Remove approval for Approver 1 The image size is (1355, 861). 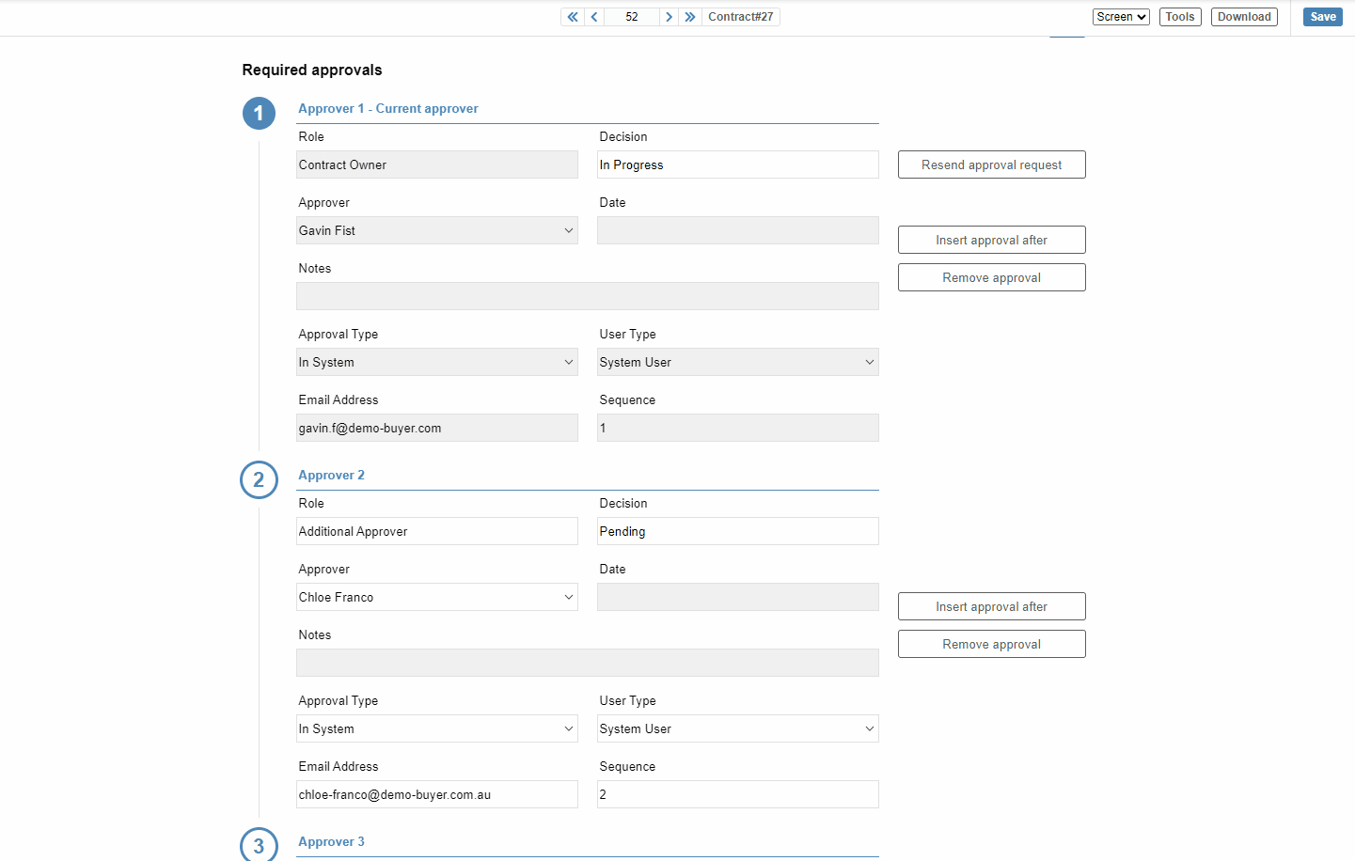coord(992,277)
